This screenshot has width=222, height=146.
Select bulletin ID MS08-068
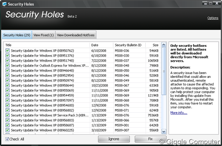click(x=122, y=100)
